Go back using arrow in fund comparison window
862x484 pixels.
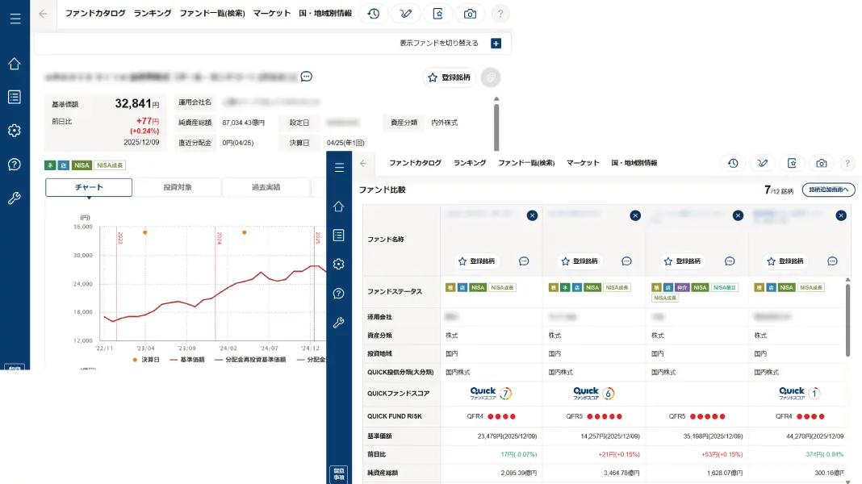point(363,163)
